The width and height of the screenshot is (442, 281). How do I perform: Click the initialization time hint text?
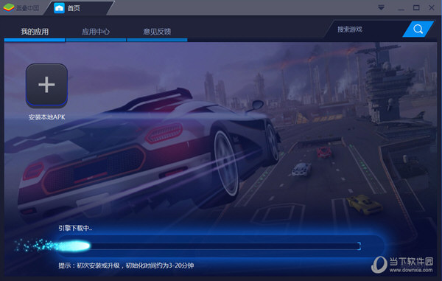(126, 266)
